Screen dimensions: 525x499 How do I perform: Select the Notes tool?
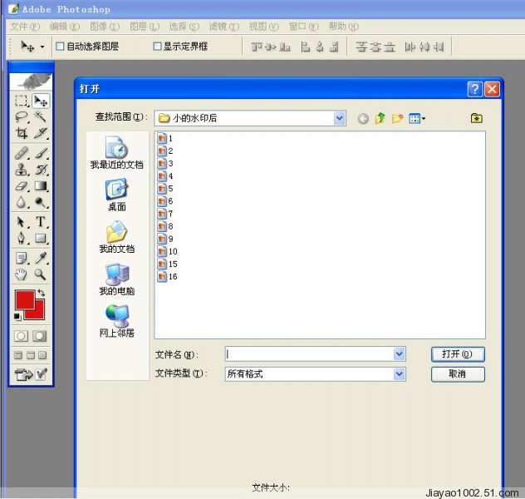click(x=22, y=258)
